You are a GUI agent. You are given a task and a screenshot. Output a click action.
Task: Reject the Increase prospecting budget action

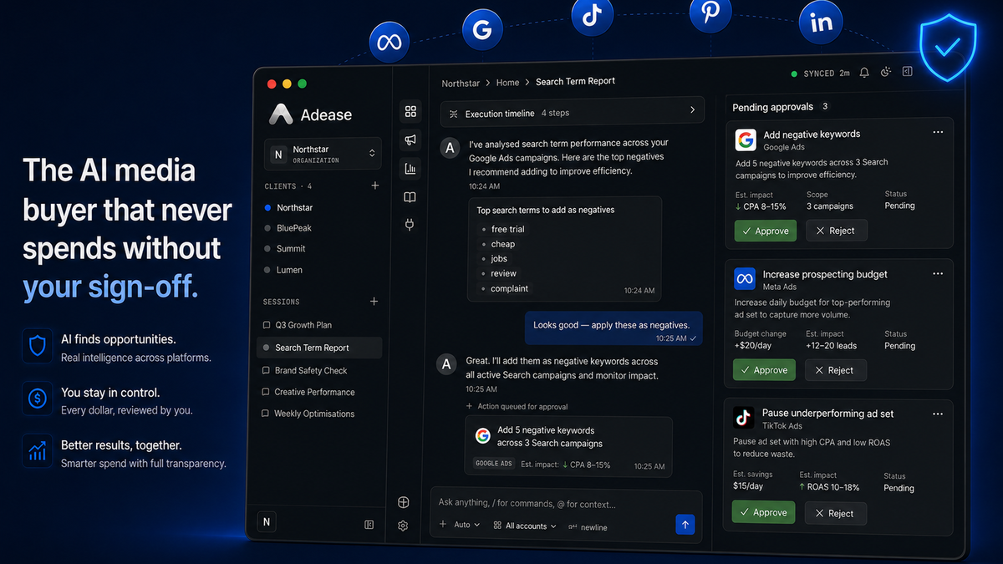pyautogui.click(x=835, y=370)
